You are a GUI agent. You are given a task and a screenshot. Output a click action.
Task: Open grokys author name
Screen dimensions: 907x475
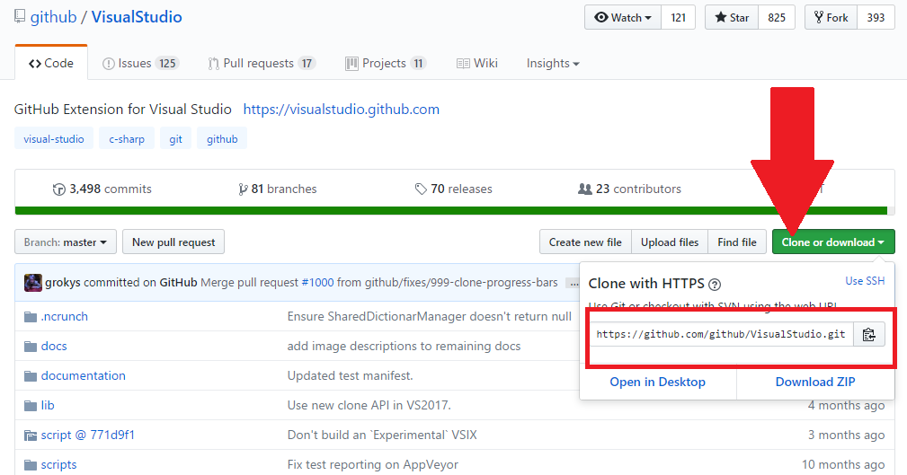[x=62, y=283]
